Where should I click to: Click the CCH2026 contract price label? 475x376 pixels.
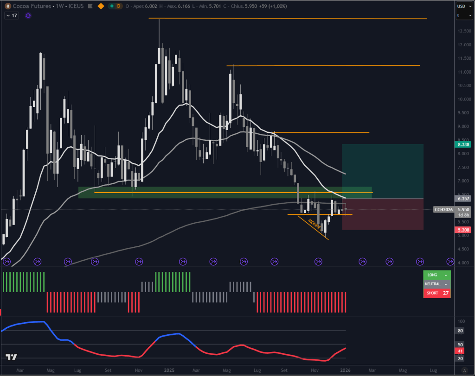[443, 209]
